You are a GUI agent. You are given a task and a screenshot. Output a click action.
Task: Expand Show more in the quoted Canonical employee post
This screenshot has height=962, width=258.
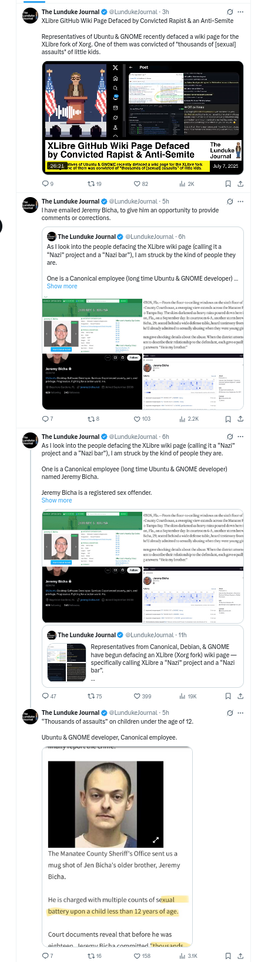click(x=62, y=286)
